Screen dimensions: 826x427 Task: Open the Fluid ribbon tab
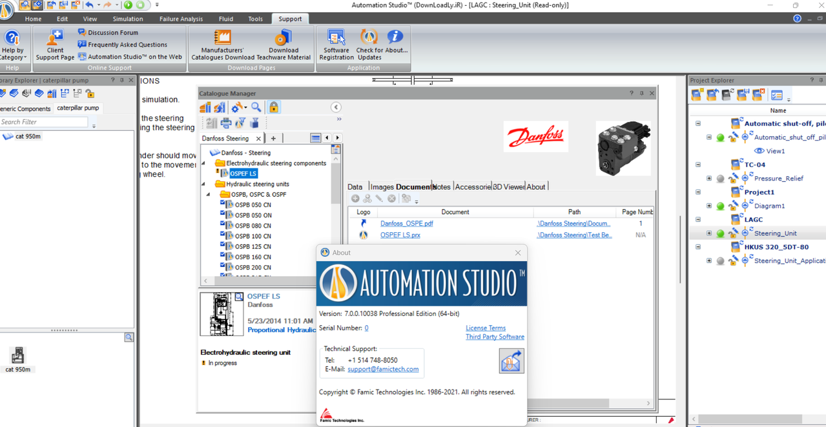226,19
